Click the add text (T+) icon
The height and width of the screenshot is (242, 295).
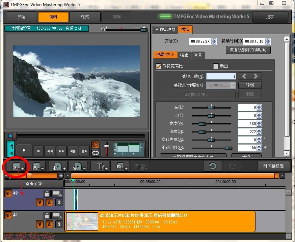(x=102, y=166)
